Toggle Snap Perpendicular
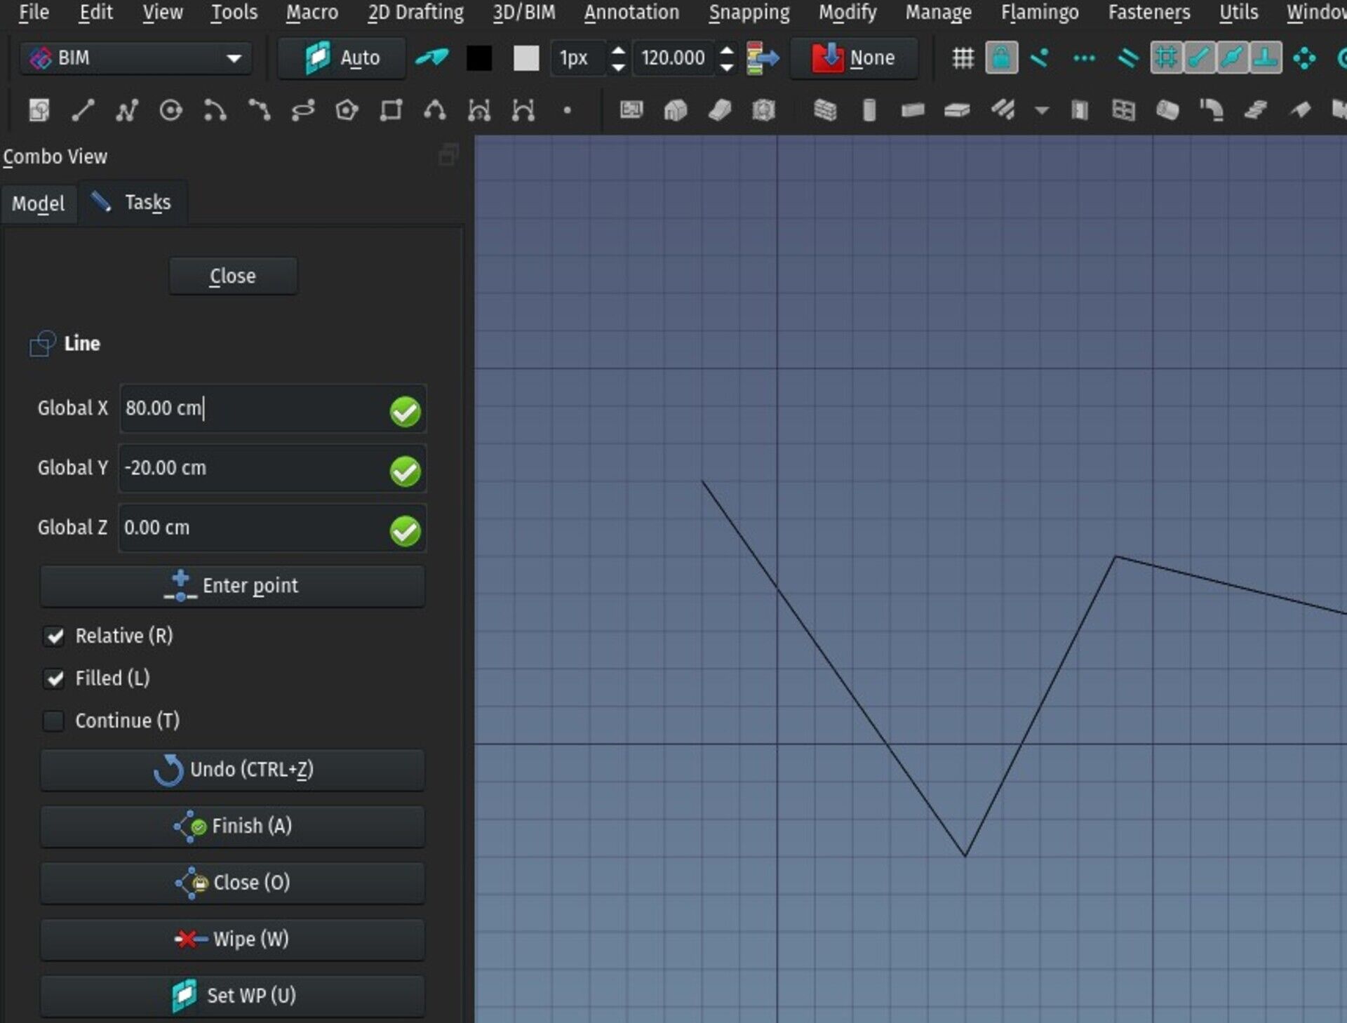 point(1266,58)
